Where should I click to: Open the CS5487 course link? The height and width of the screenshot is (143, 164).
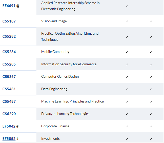(9, 101)
